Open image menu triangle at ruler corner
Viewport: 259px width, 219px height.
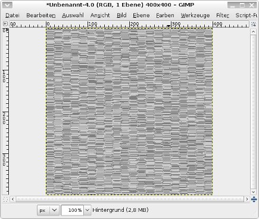(5, 24)
